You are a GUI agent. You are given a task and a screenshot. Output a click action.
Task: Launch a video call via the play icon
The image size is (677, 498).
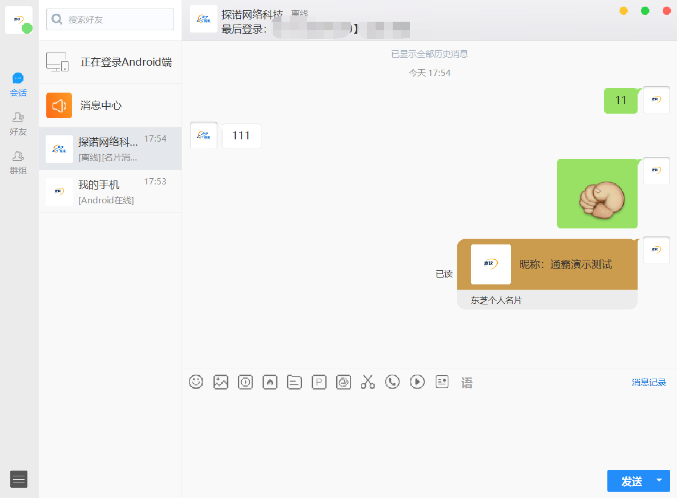pos(417,382)
